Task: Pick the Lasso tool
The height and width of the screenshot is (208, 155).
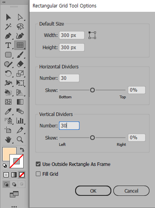Action: [x=20, y=26]
